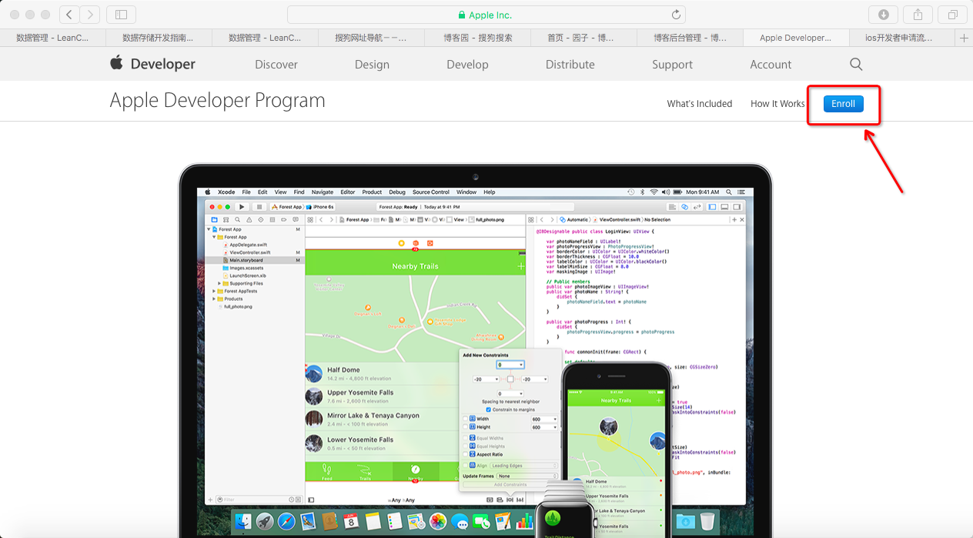Expand the Supporting Files folder
The width and height of the screenshot is (973, 538).
click(221, 283)
